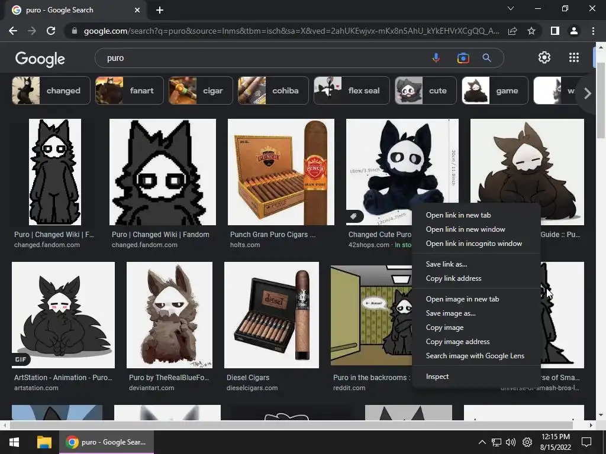Bookmark this tab with the star icon

(x=531, y=31)
